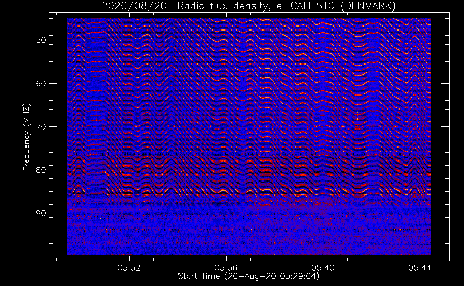The image size is (464, 286).
Task: Click the 05:44 time tick label
Action: (420, 268)
